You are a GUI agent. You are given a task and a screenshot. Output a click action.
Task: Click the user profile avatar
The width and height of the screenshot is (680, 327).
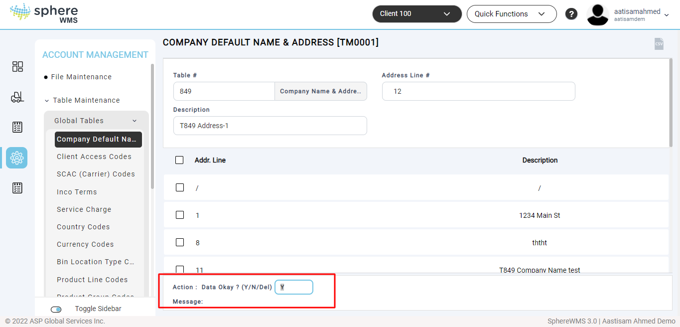pyautogui.click(x=597, y=14)
